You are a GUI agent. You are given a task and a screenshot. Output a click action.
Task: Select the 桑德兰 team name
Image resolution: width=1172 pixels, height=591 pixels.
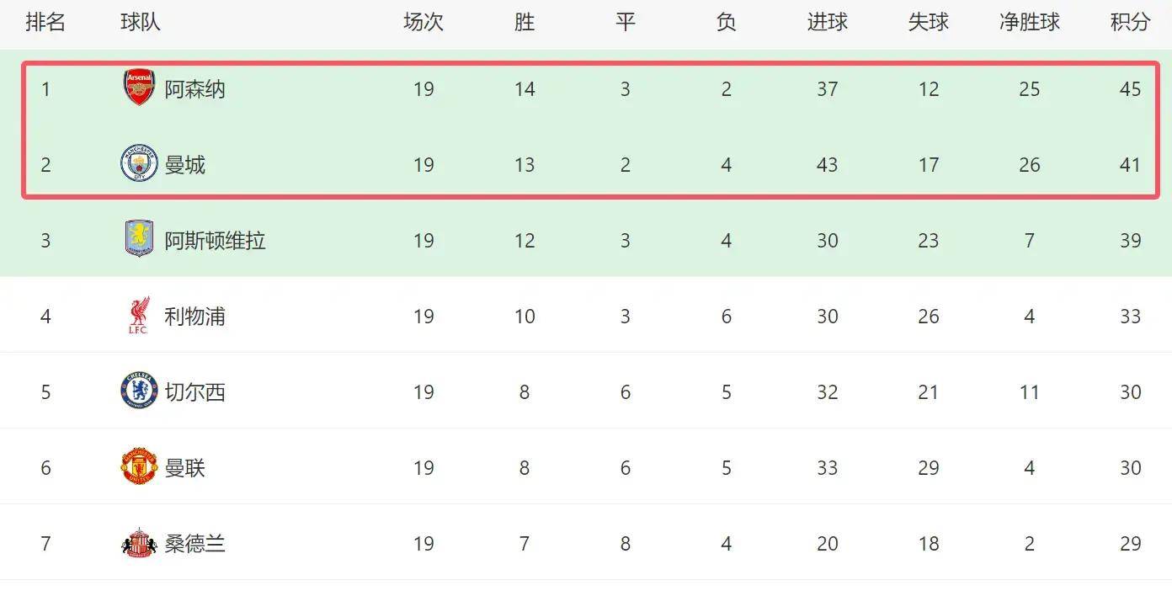pyautogui.click(x=194, y=544)
